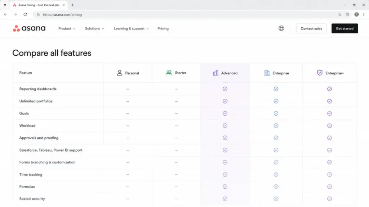Click the Goals row label
Viewport: 369px width, 207px height.
[x=24, y=113]
